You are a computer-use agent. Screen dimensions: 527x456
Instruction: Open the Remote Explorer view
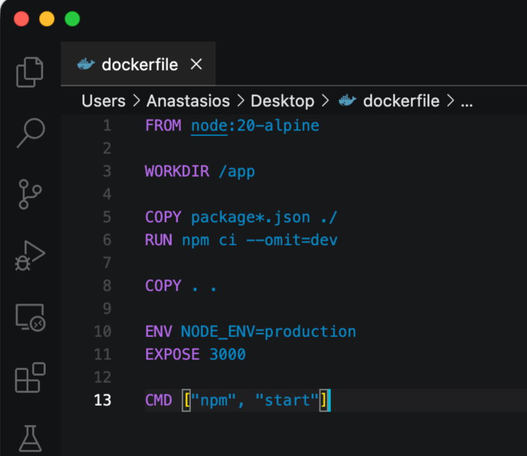click(x=30, y=317)
